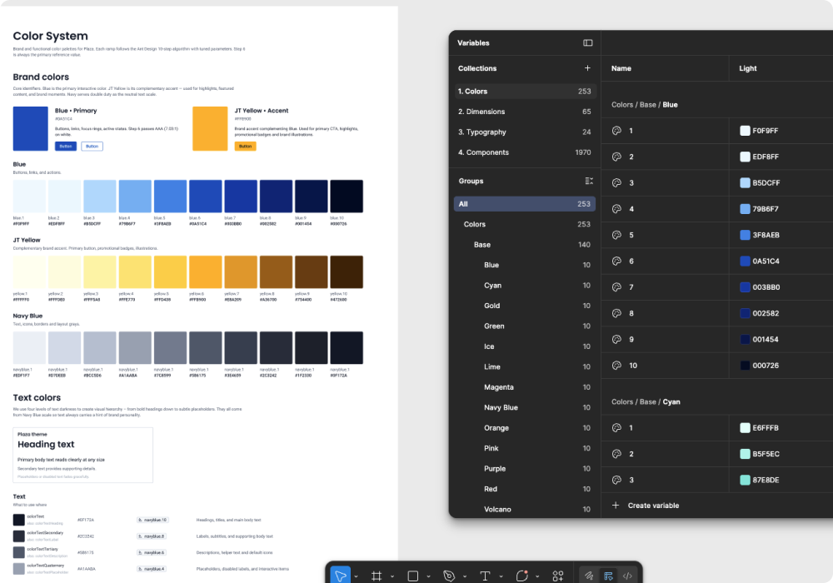833x583 pixels.
Task: Open the Red group
Action: [525, 489]
